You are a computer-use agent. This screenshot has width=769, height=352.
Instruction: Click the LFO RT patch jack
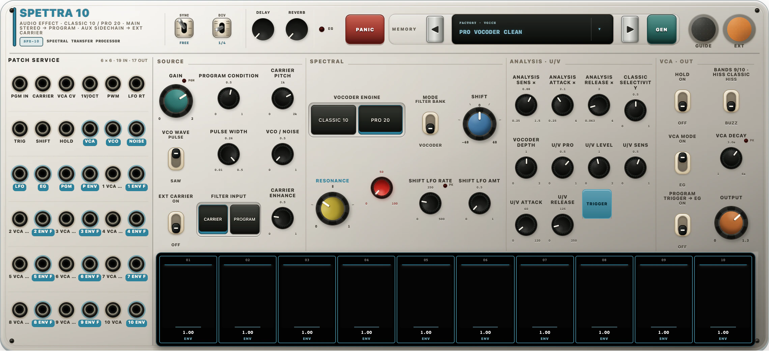(x=137, y=83)
